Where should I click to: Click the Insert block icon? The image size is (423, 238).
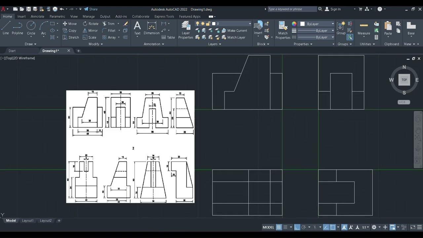(x=258, y=28)
